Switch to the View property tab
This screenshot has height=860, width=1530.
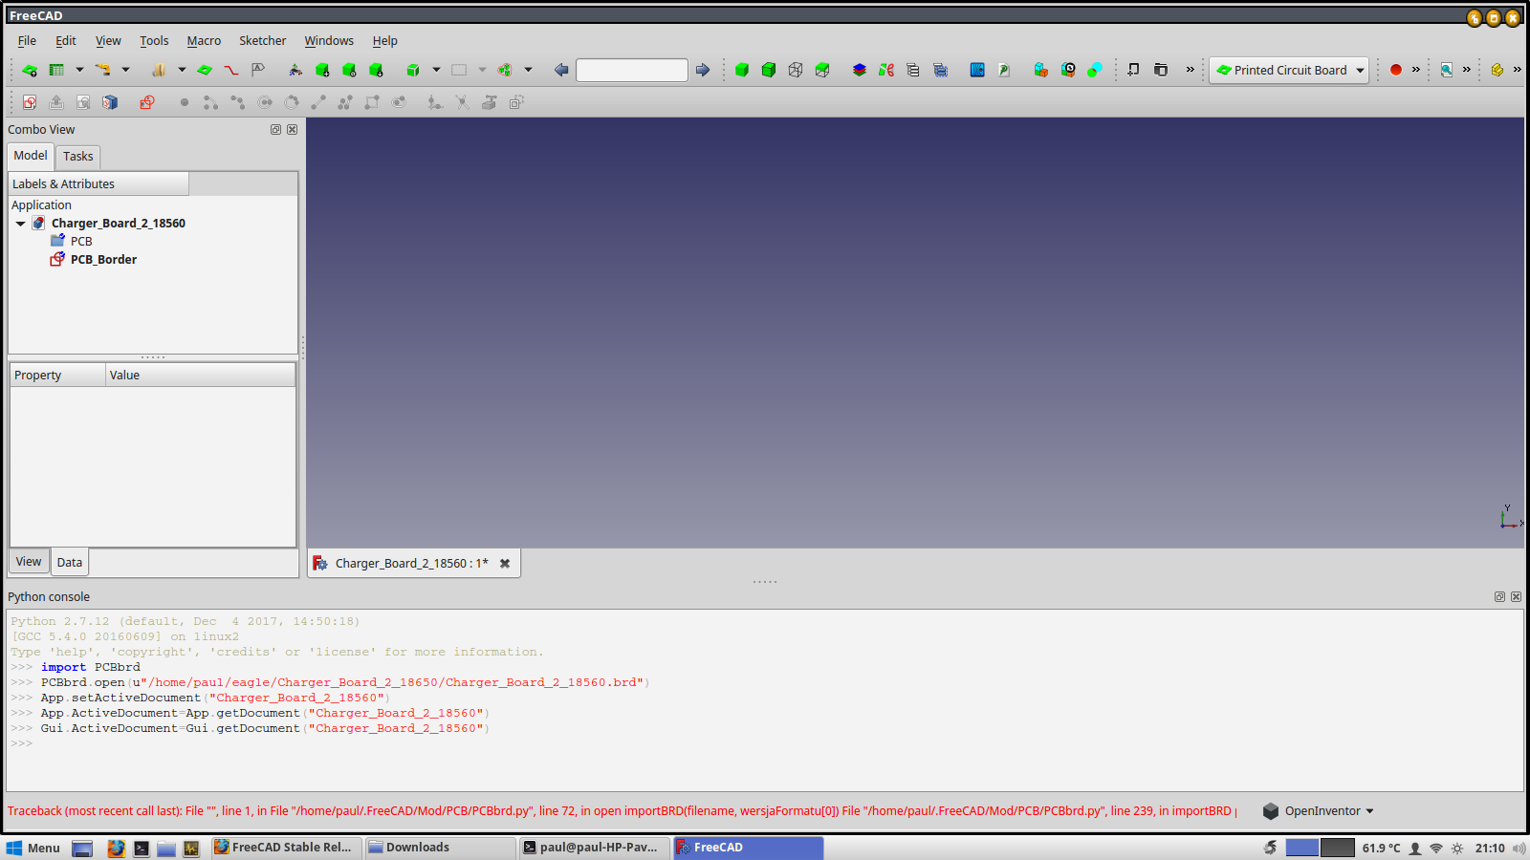coord(29,562)
